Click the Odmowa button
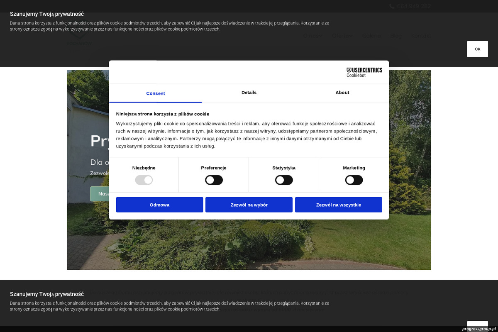The image size is (498, 332). coord(160,205)
